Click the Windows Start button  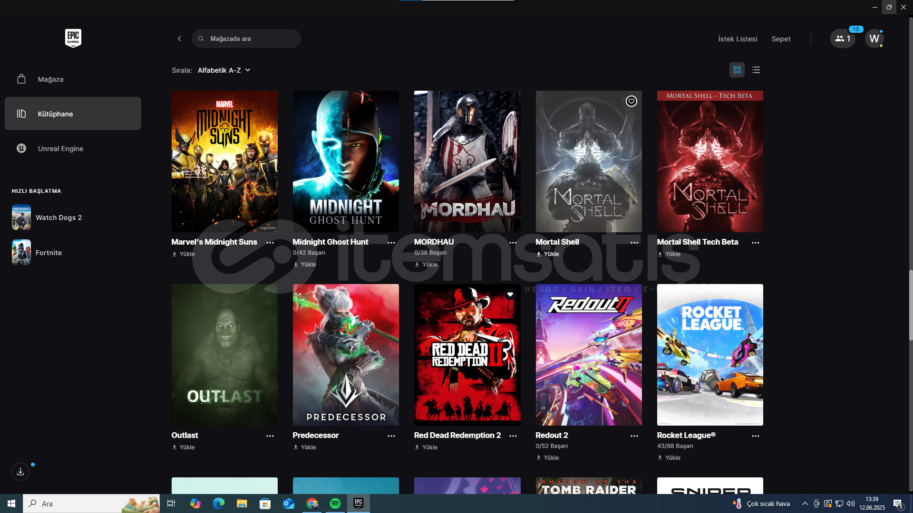(x=11, y=503)
